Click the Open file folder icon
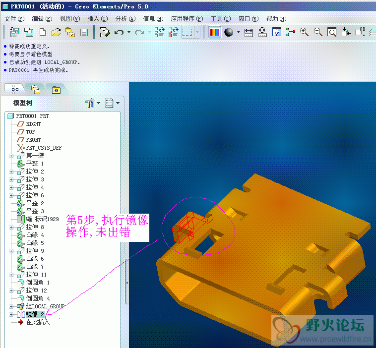 coord(56,32)
